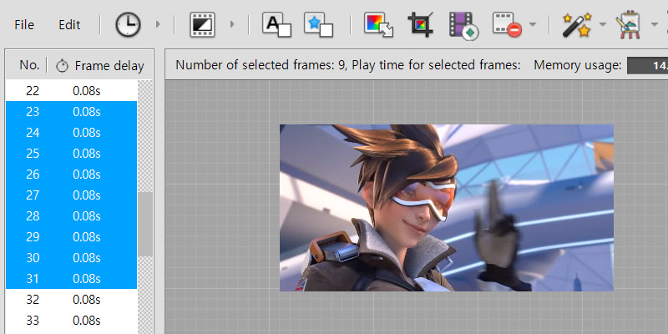The height and width of the screenshot is (334, 668).
Task: Click the 'Frame delay' column header
Action: pos(109,66)
